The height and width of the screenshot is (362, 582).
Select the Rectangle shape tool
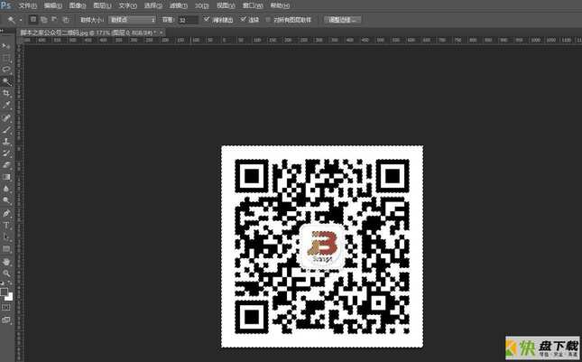click(6, 249)
